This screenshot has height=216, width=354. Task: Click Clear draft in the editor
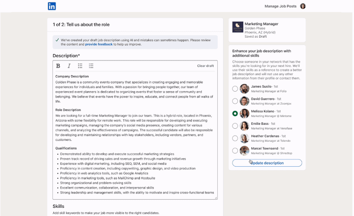[x=206, y=66]
